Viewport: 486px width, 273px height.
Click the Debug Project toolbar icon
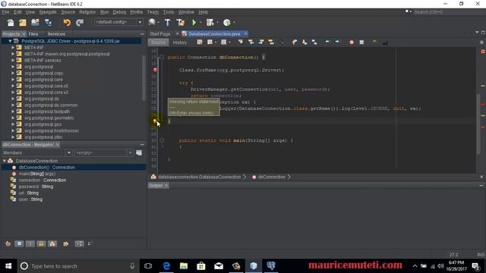(x=210, y=23)
